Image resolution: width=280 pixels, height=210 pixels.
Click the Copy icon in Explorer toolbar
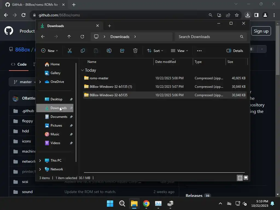point(83,51)
